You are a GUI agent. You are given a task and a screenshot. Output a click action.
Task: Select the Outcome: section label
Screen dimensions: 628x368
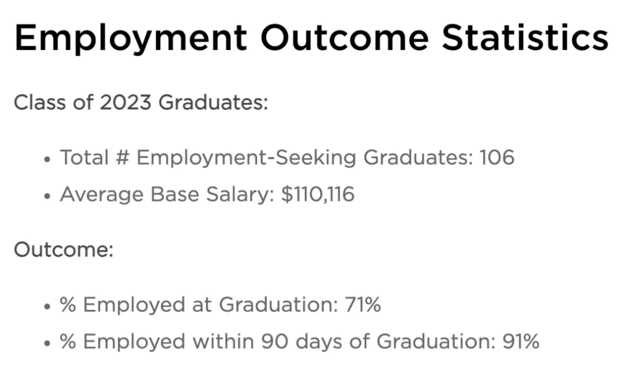click(63, 250)
